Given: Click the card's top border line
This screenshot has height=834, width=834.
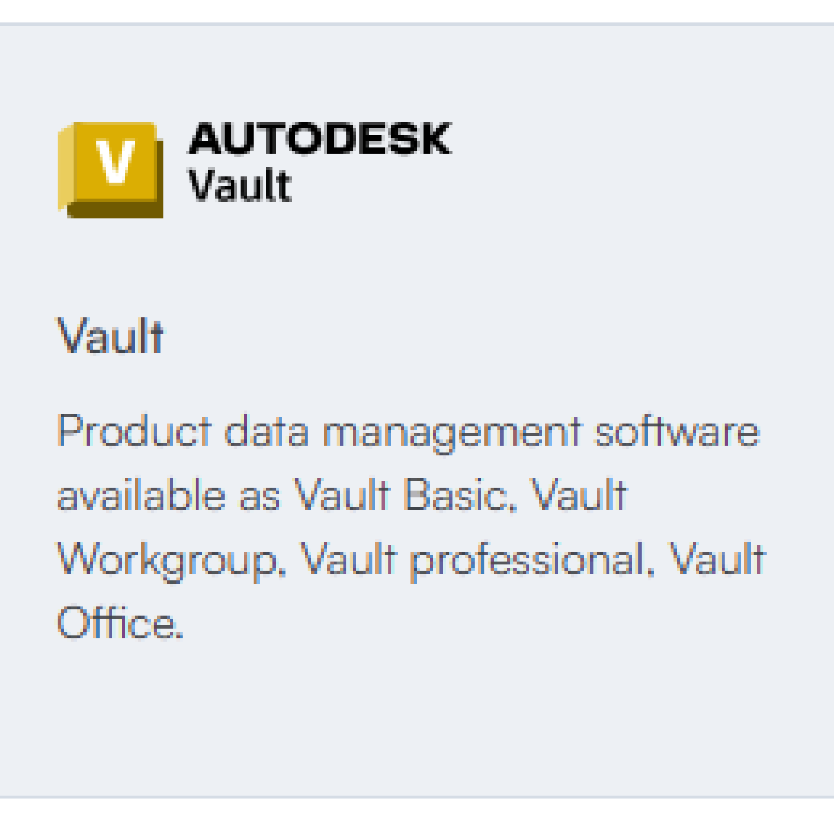Looking at the screenshot, I should tap(417, 24).
